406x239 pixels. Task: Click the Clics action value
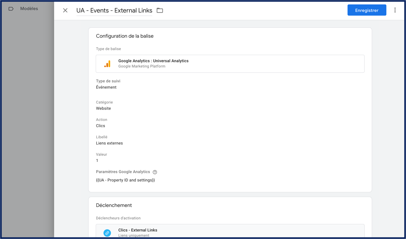coord(100,126)
